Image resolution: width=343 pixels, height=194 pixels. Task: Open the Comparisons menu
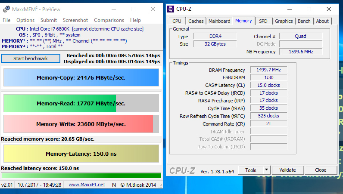109,20
